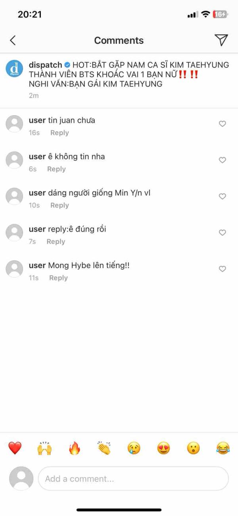
Task: Like the "tin juan chưa" comment
Action: pos(223,124)
